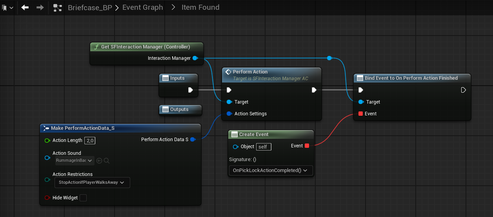Browse to Action Sound asset arrow icon
Screen dimensions: 493x217
pyautogui.click(x=99, y=161)
